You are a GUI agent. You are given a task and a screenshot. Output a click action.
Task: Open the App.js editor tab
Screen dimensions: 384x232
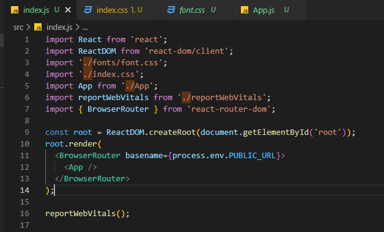click(270, 10)
